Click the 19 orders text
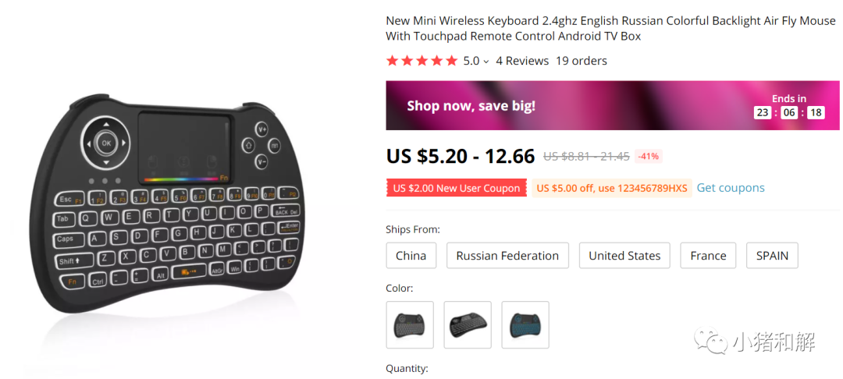The height and width of the screenshot is (379, 843). 581,61
